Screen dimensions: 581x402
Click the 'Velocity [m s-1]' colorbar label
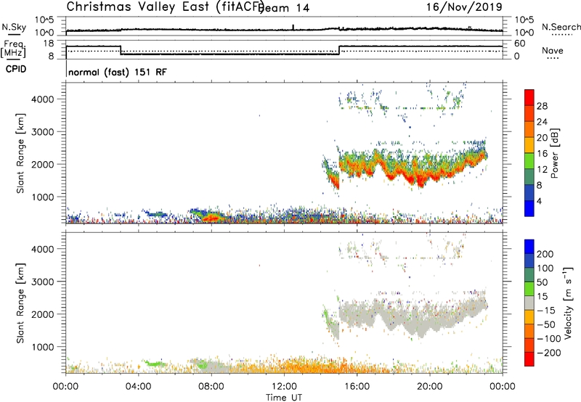[x=568, y=303]
